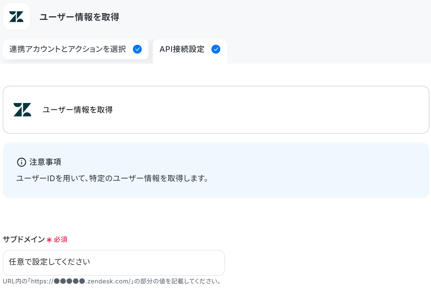The image size is (431, 288).
Task: Open the 連携アカウントとアクションを選択 tab
Action: click(76, 49)
